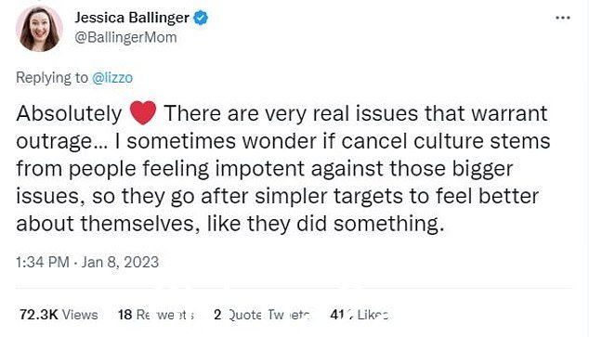Click the 1:34 PM timestamp
The height and width of the screenshot is (337, 589).
tap(43, 262)
